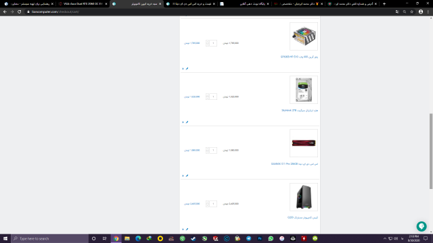Viewport: 433px width, 243px height.
Task: Open Photoshop from the taskbar
Action: (x=260, y=238)
